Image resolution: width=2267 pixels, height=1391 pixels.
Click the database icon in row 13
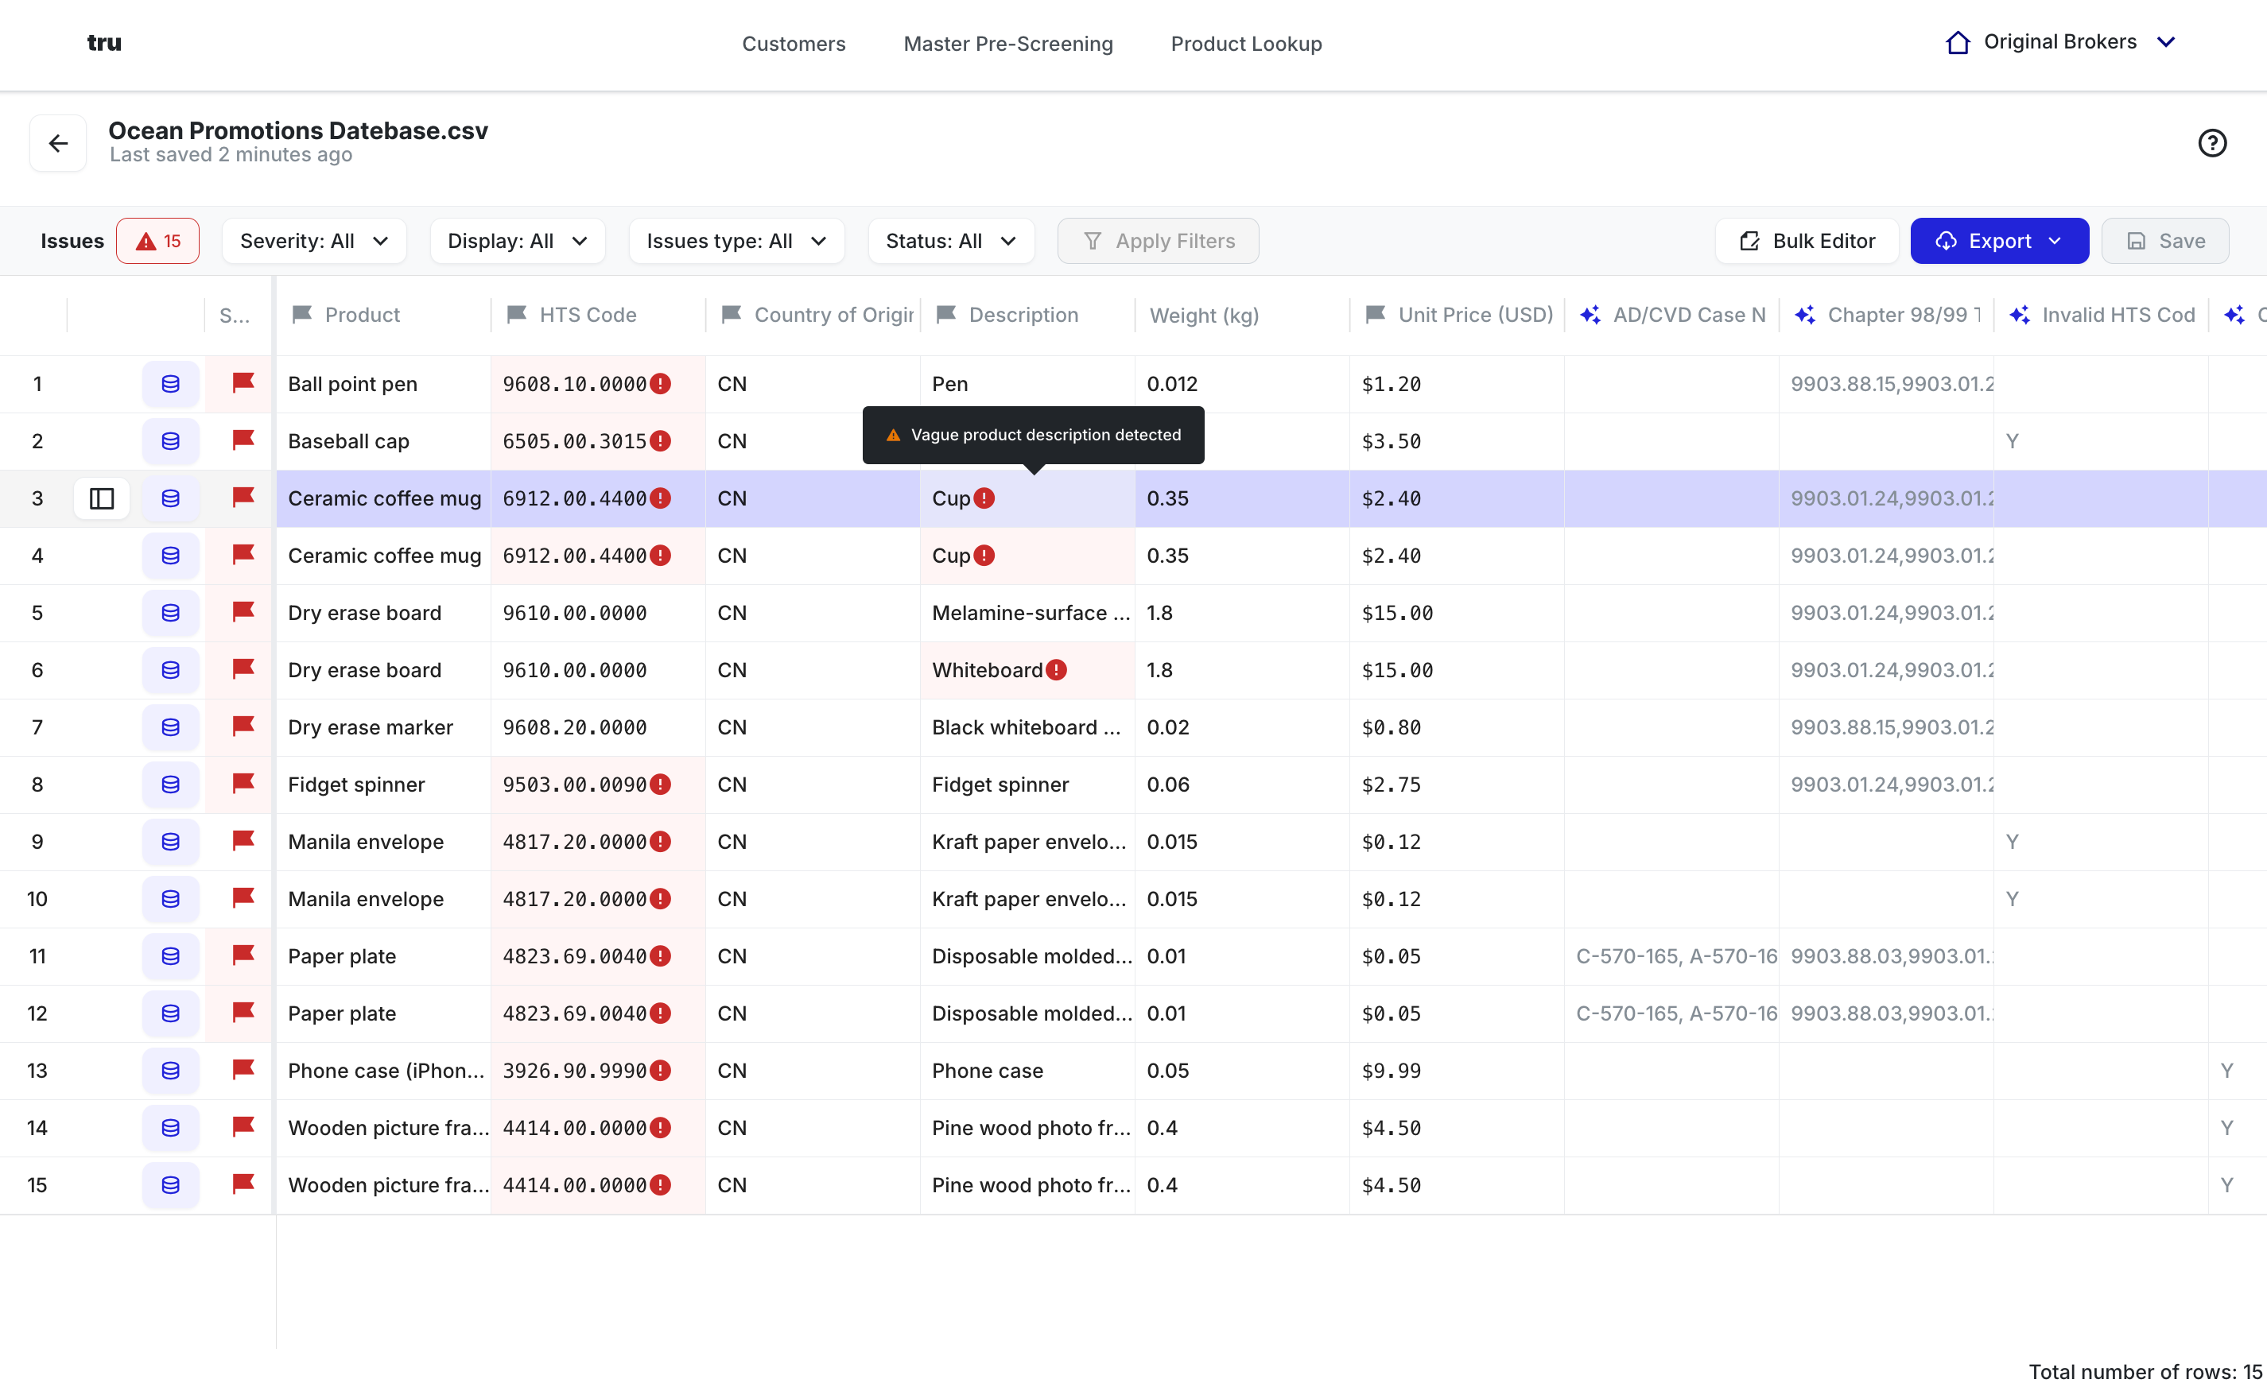170,1071
